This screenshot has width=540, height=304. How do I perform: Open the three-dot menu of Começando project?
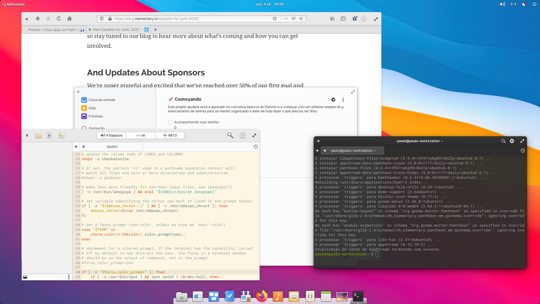pos(343,100)
